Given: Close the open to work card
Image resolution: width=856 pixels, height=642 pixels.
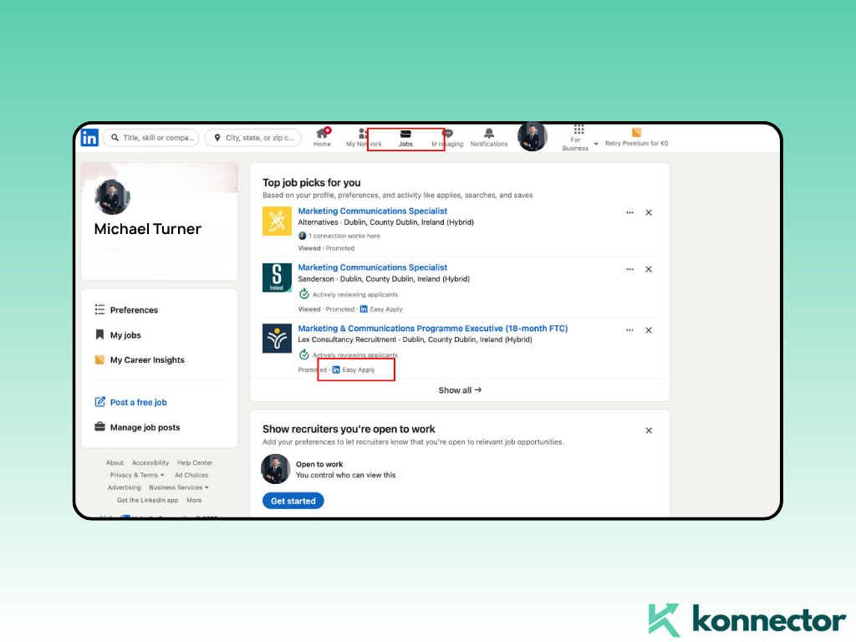Looking at the screenshot, I should pyautogui.click(x=649, y=431).
